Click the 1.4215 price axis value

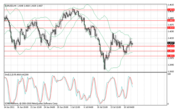point(171,38)
